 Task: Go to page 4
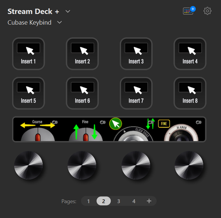click(x=134, y=201)
